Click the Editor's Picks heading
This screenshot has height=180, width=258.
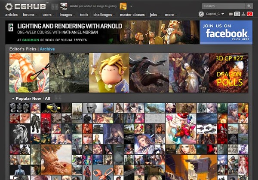coord(23,49)
